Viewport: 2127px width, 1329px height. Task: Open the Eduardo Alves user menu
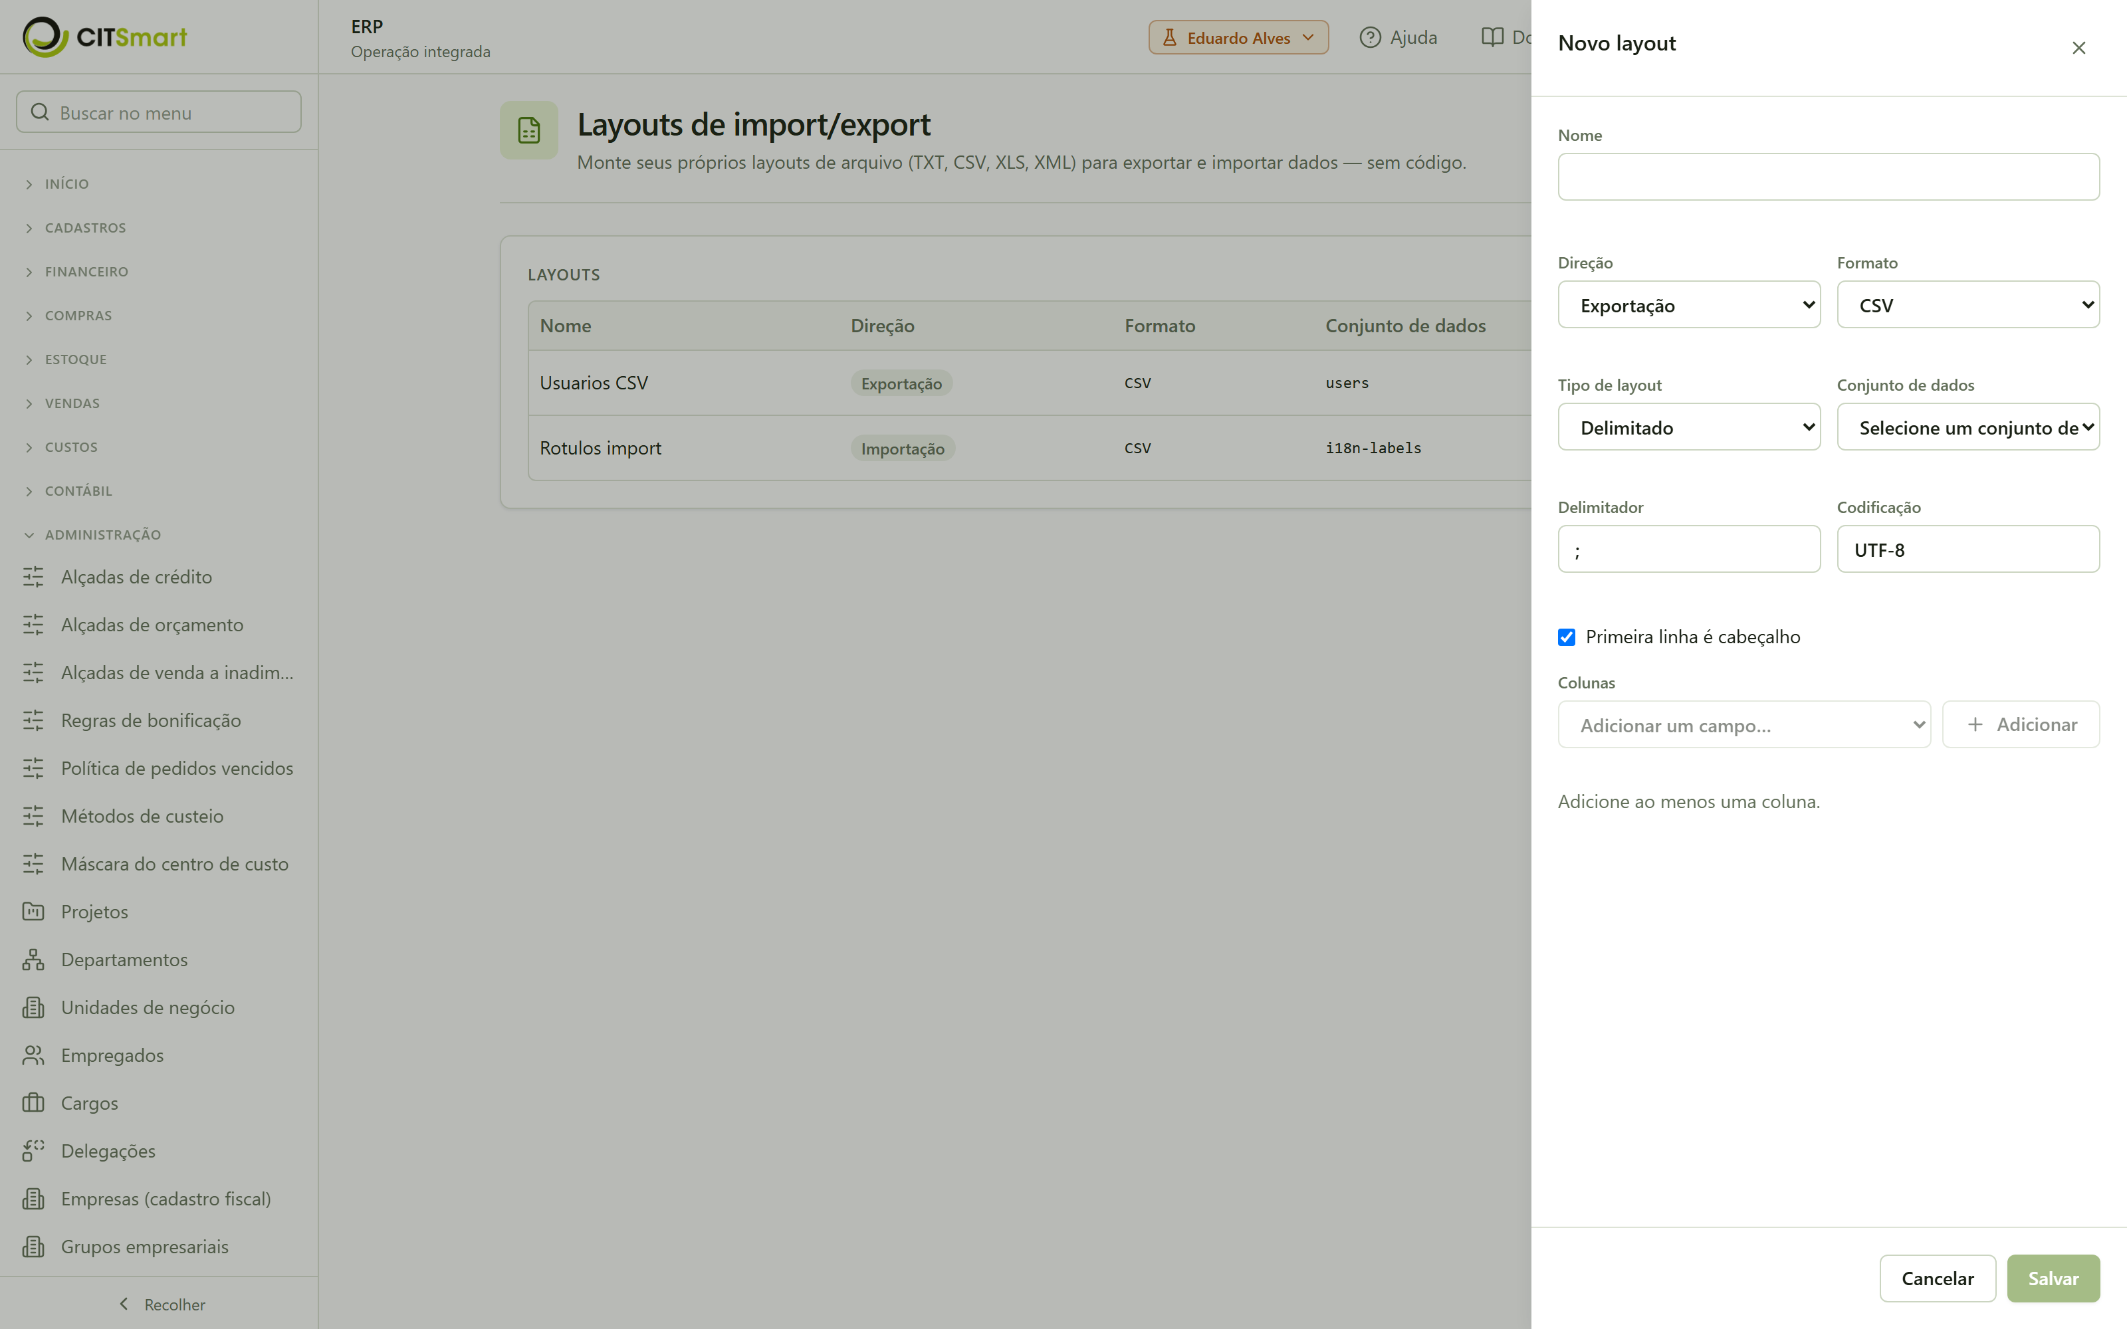pyautogui.click(x=1238, y=38)
